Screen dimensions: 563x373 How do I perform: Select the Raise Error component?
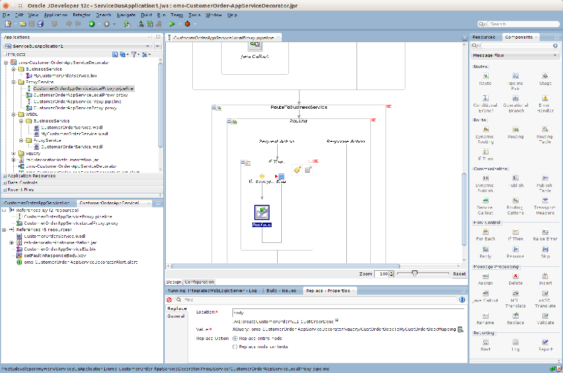(545, 232)
